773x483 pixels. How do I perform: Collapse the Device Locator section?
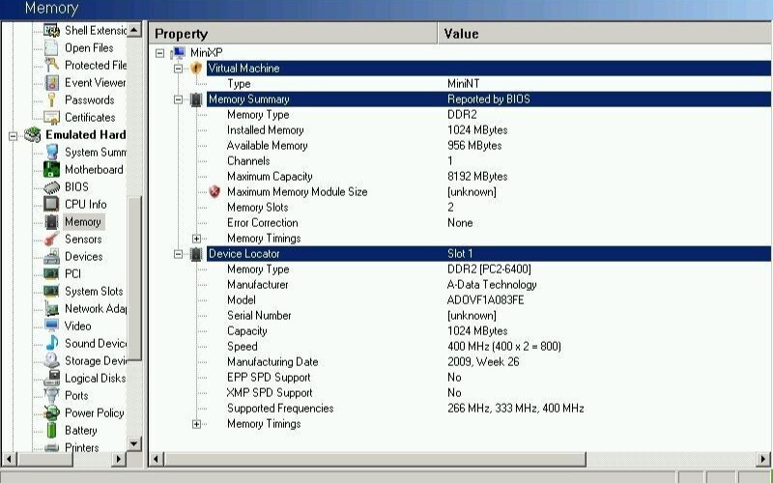click(x=178, y=254)
